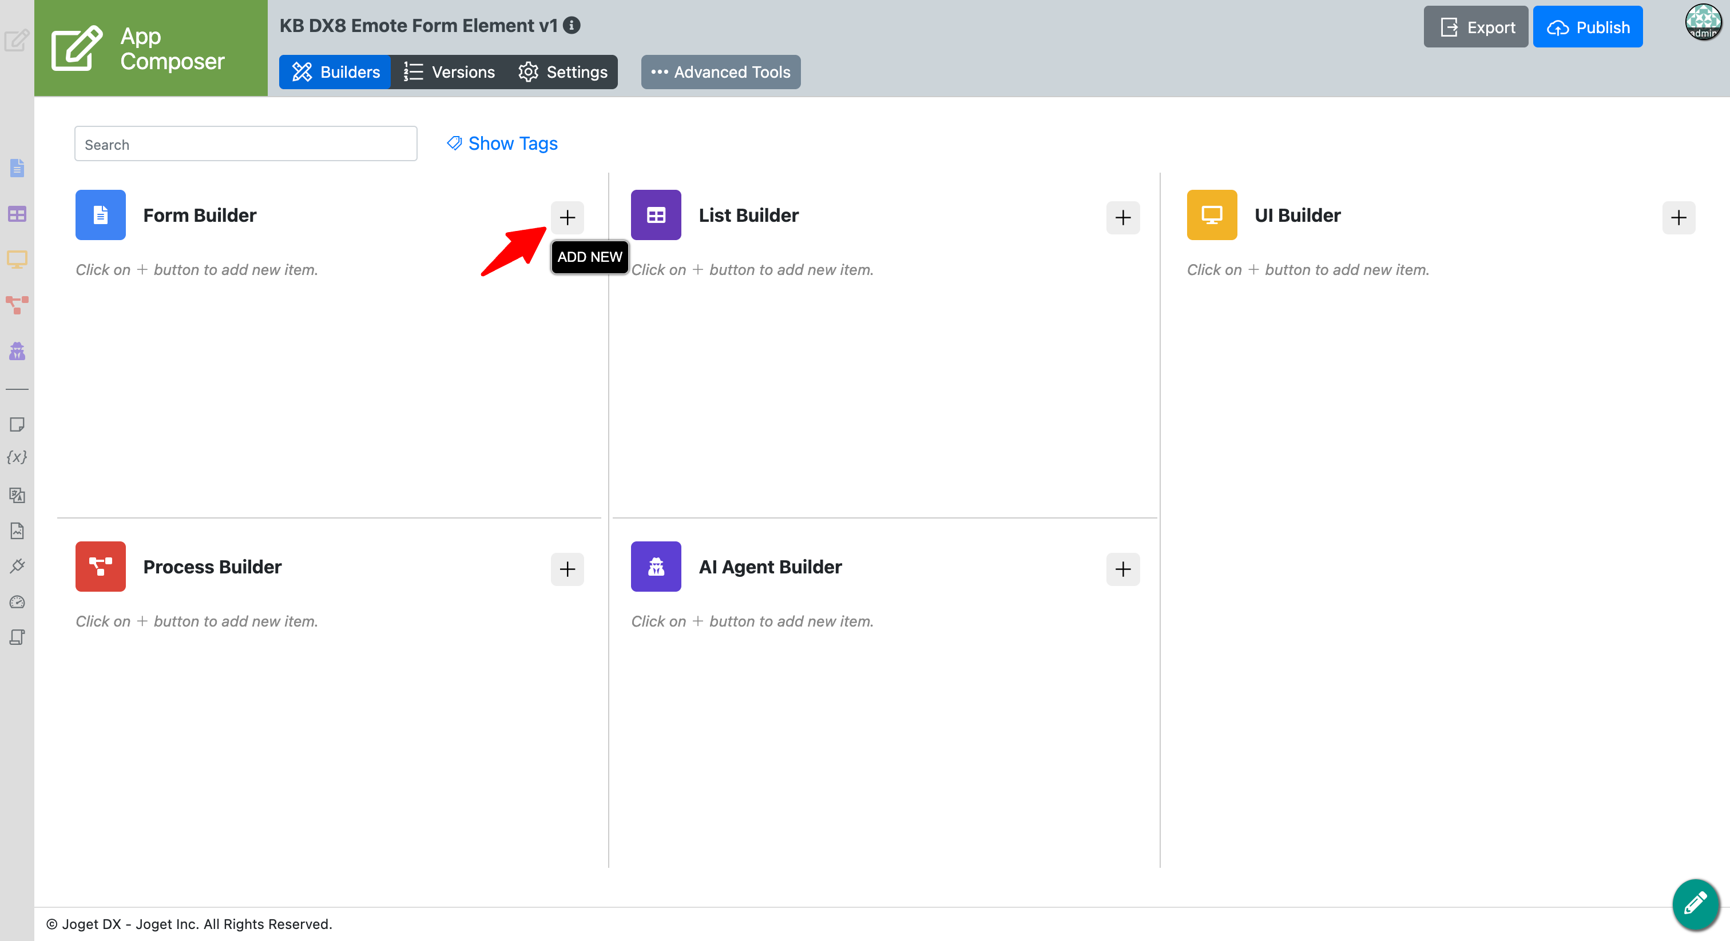
Task: Click the gauge performance icon in sidebar
Action: (x=17, y=602)
